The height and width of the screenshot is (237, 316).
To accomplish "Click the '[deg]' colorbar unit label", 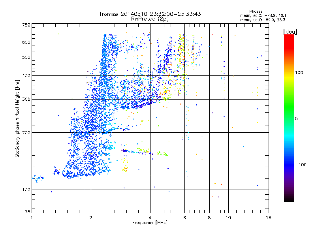I will click(290, 32).
